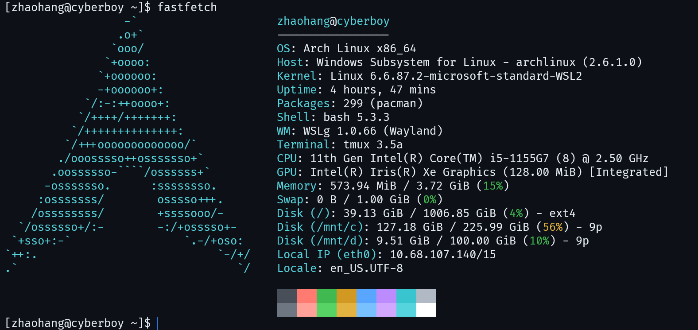Click the white swatch in bottom row
Image resolution: width=698 pixels, height=330 pixels.
pos(426,310)
